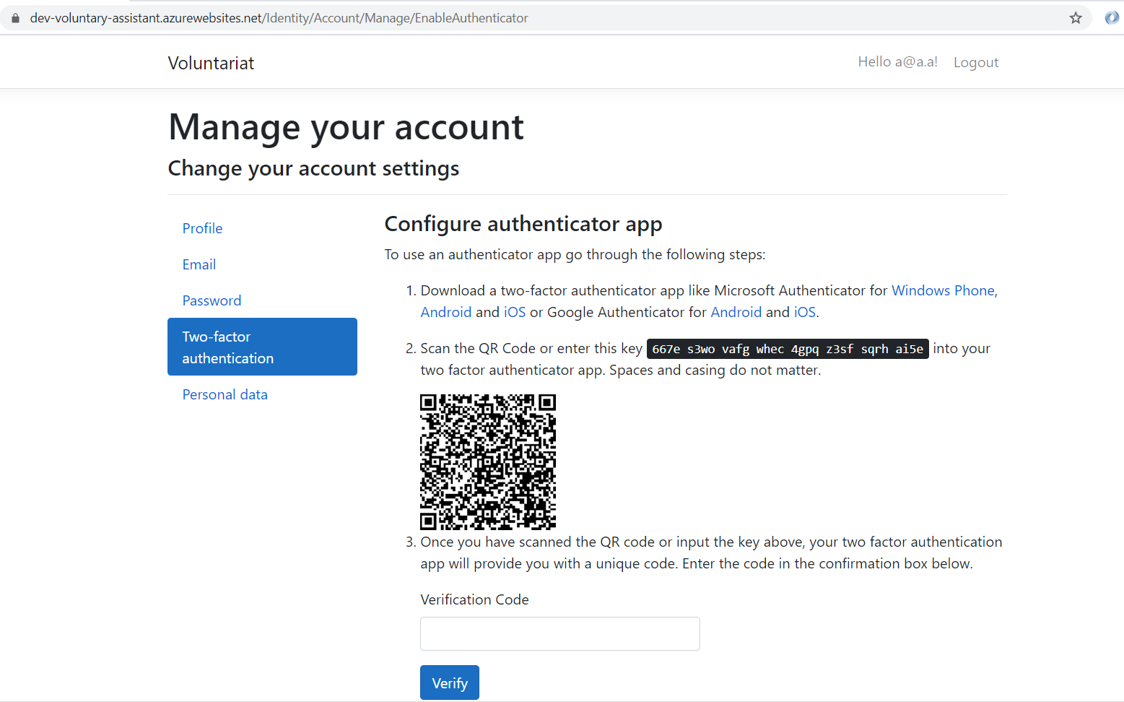Click the lock icon in address bar
This screenshot has height=702, width=1124.
point(15,18)
